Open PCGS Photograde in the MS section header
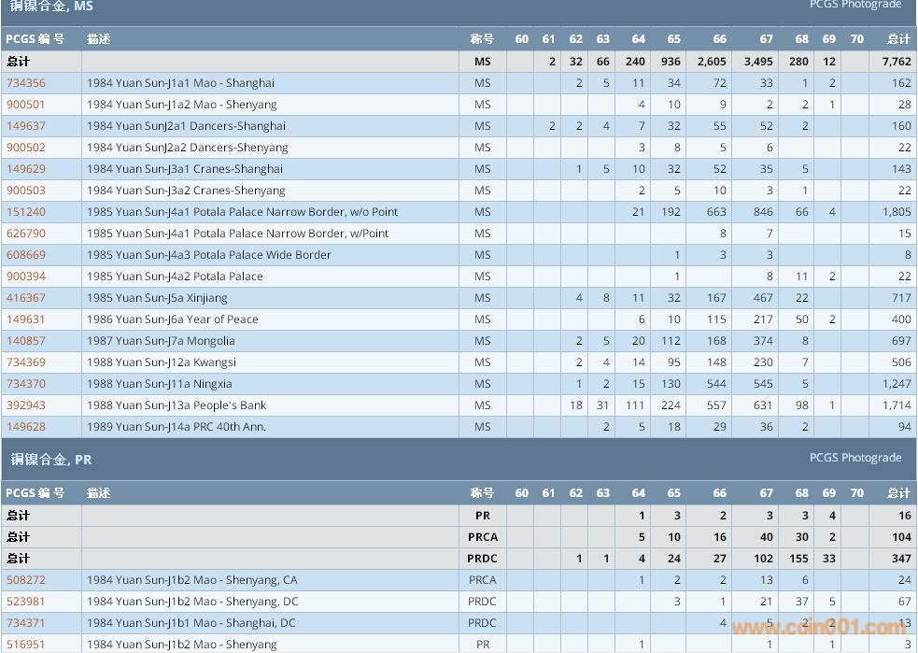Screen dimensions: 918x653 click(x=854, y=5)
